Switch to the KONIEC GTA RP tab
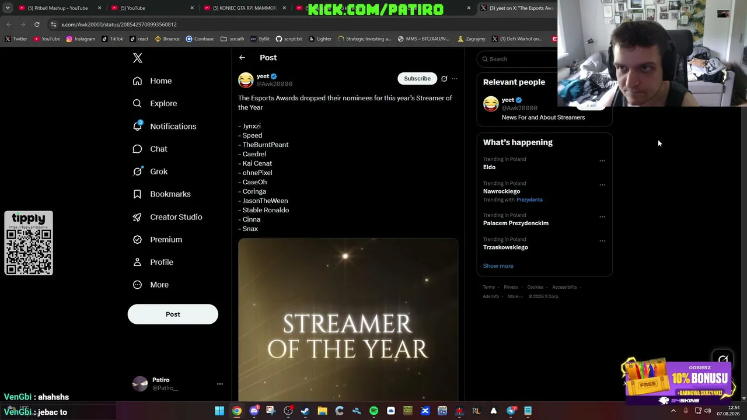This screenshot has height=420, width=747. coord(245,8)
